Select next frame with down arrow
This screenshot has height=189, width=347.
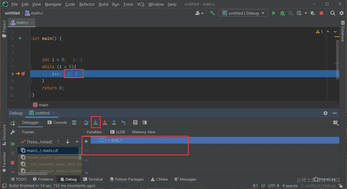tap(68, 142)
